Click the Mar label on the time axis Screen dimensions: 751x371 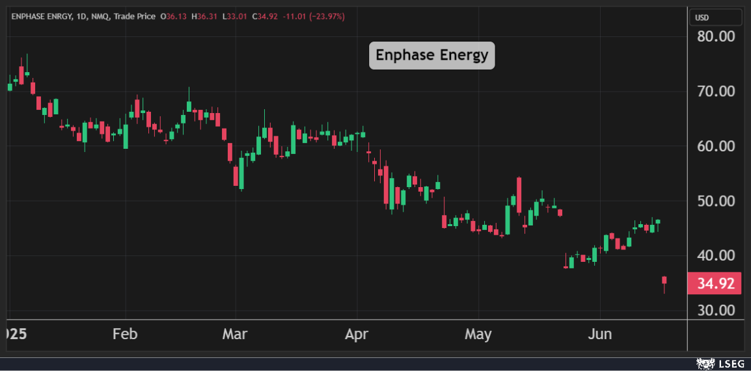pyautogui.click(x=234, y=334)
